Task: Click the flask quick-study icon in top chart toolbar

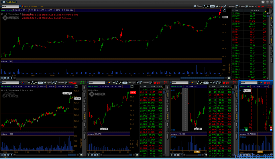Action: (x=205, y=7)
